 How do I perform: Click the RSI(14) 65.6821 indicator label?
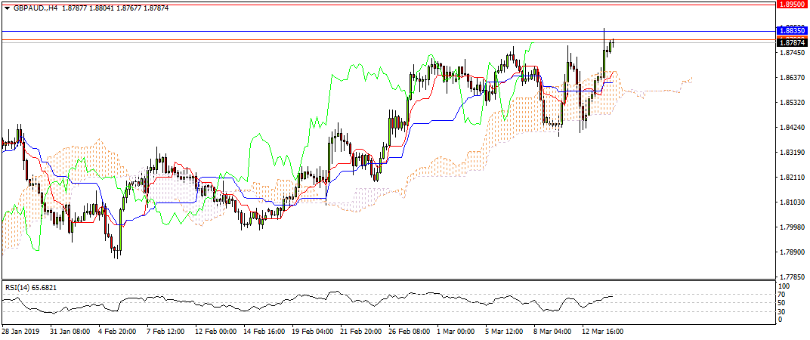tap(30, 288)
